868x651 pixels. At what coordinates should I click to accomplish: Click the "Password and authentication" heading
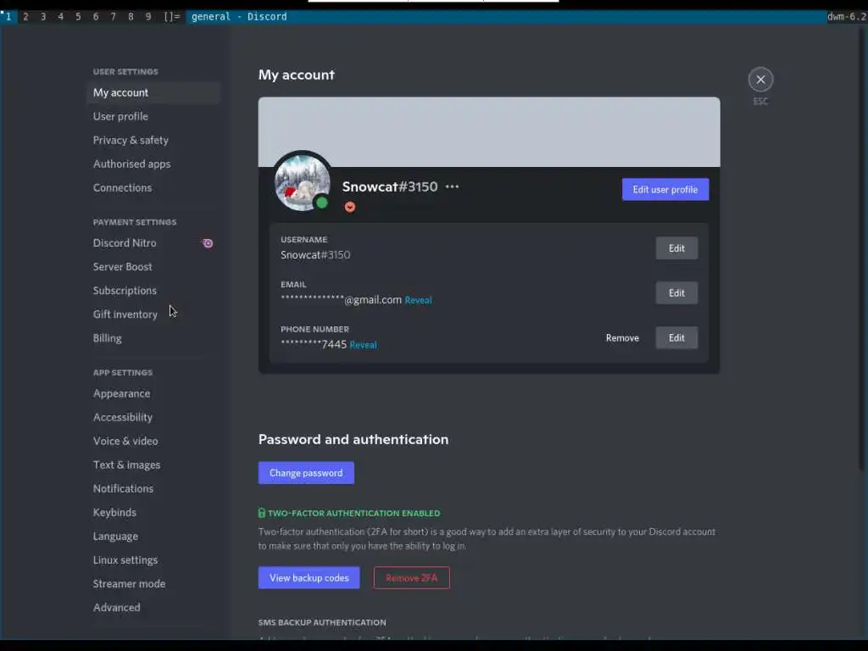(x=353, y=440)
